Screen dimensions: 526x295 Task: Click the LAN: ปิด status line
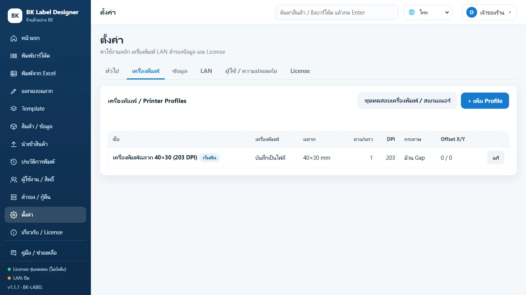click(x=18, y=278)
